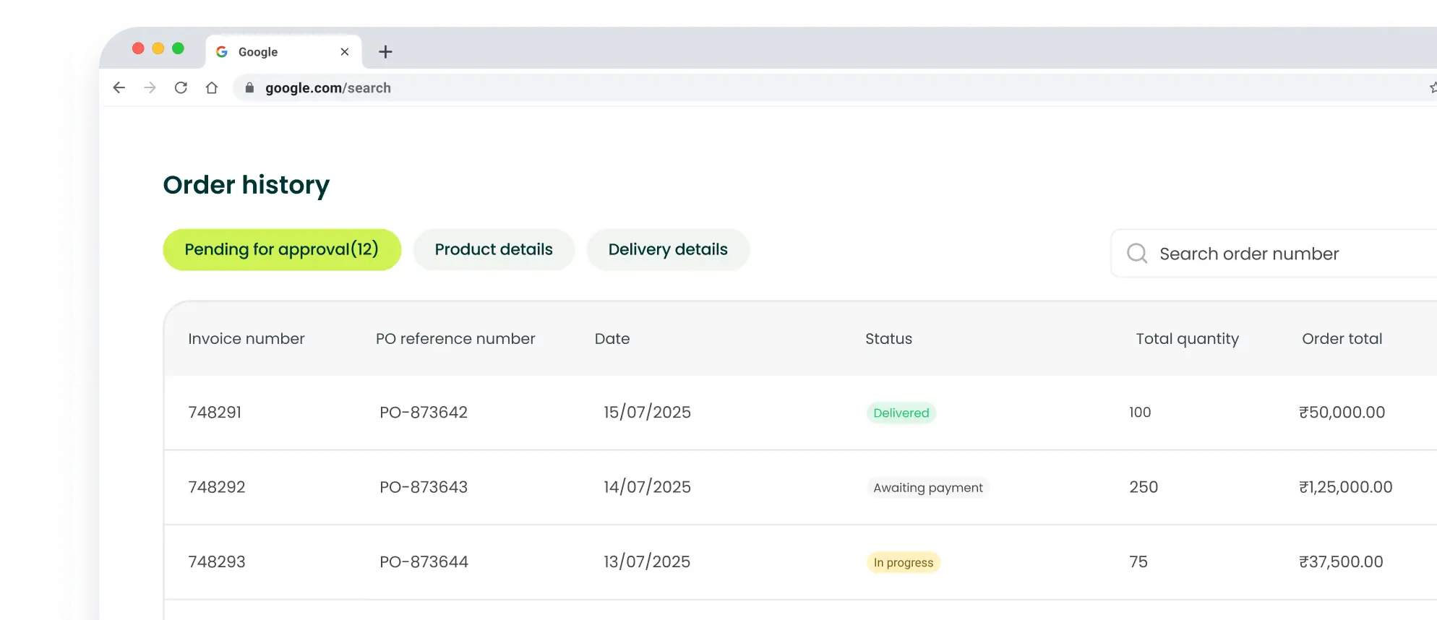The image size is (1437, 620).
Task: Click quantity 250 cell
Action: (x=1144, y=487)
